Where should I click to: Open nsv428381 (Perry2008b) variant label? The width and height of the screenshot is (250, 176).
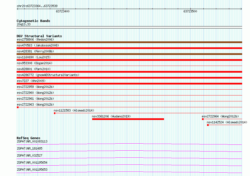35,51
